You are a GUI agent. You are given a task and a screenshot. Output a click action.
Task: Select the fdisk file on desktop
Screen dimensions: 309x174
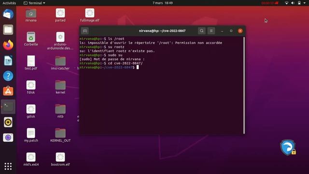(x=31, y=87)
